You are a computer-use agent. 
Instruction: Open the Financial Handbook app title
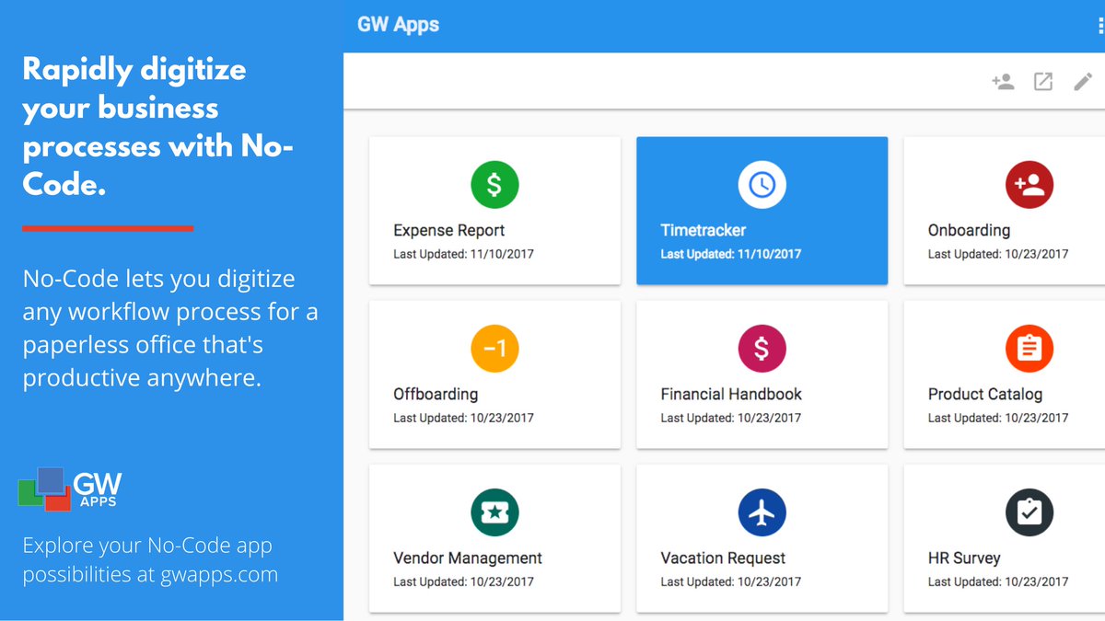[731, 394]
